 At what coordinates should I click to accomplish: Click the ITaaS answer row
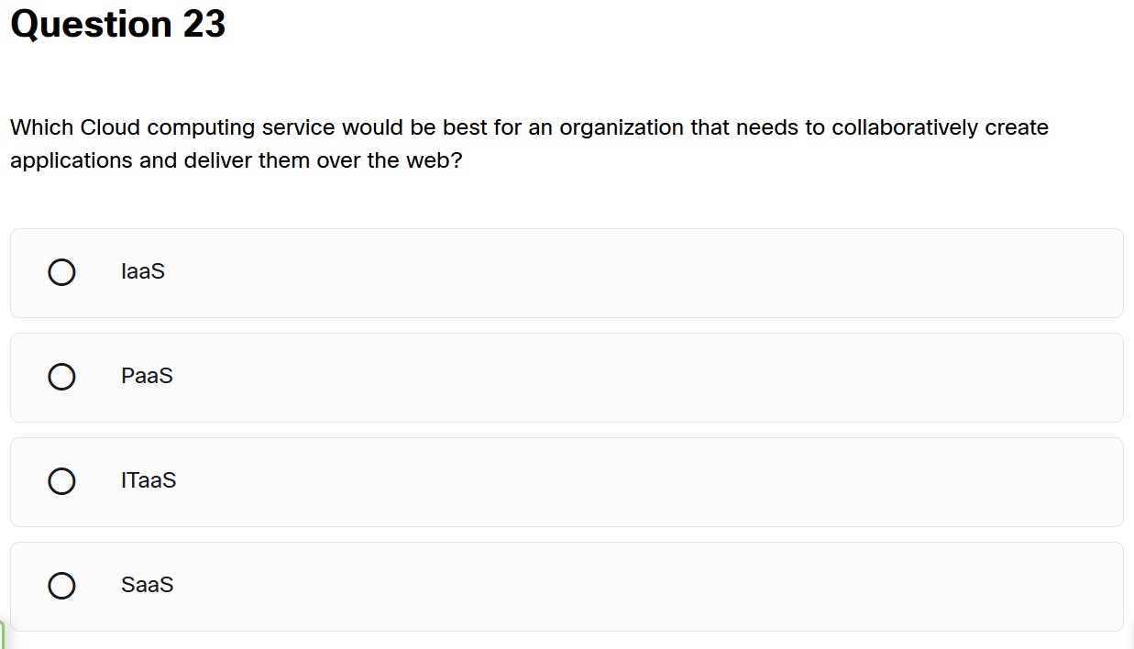[x=566, y=481]
